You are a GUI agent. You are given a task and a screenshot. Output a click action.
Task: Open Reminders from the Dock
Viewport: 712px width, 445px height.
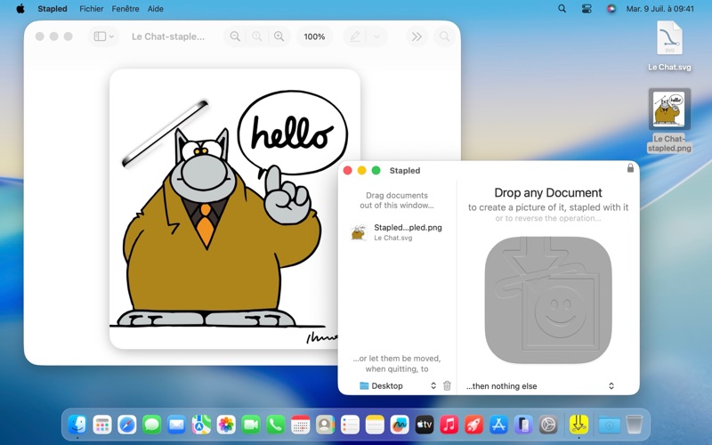pyautogui.click(x=350, y=425)
